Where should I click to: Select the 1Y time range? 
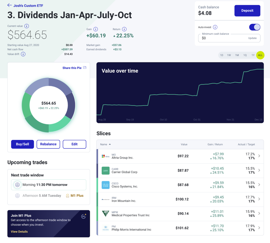[x=253, y=55]
